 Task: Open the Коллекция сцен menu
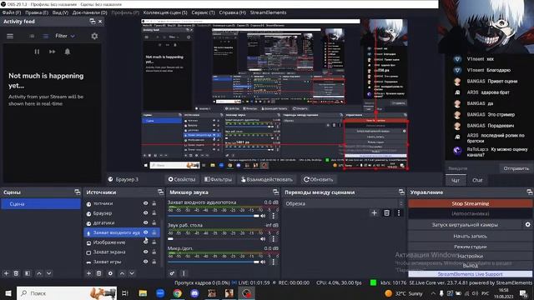click(x=165, y=12)
